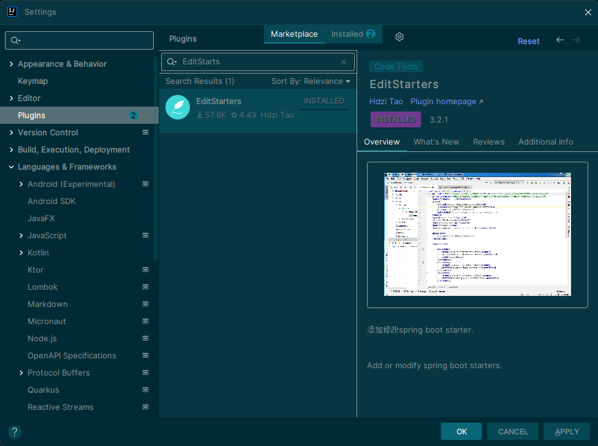
Task: Focus the plugin search field containing EditStarts
Action: click(x=258, y=62)
